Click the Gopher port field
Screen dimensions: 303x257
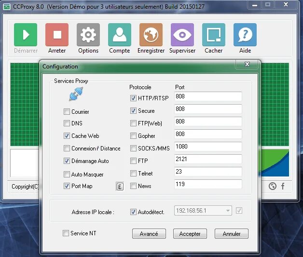208,134
